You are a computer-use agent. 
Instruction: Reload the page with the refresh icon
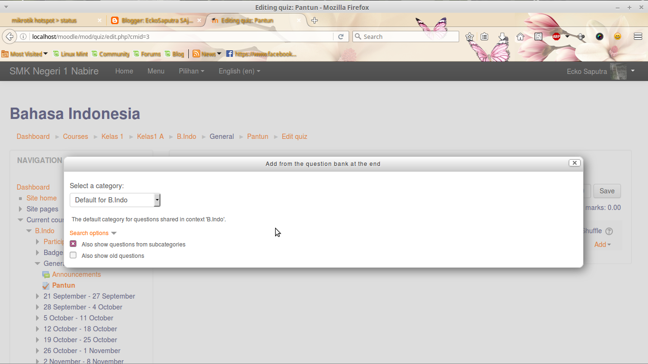[341, 36]
